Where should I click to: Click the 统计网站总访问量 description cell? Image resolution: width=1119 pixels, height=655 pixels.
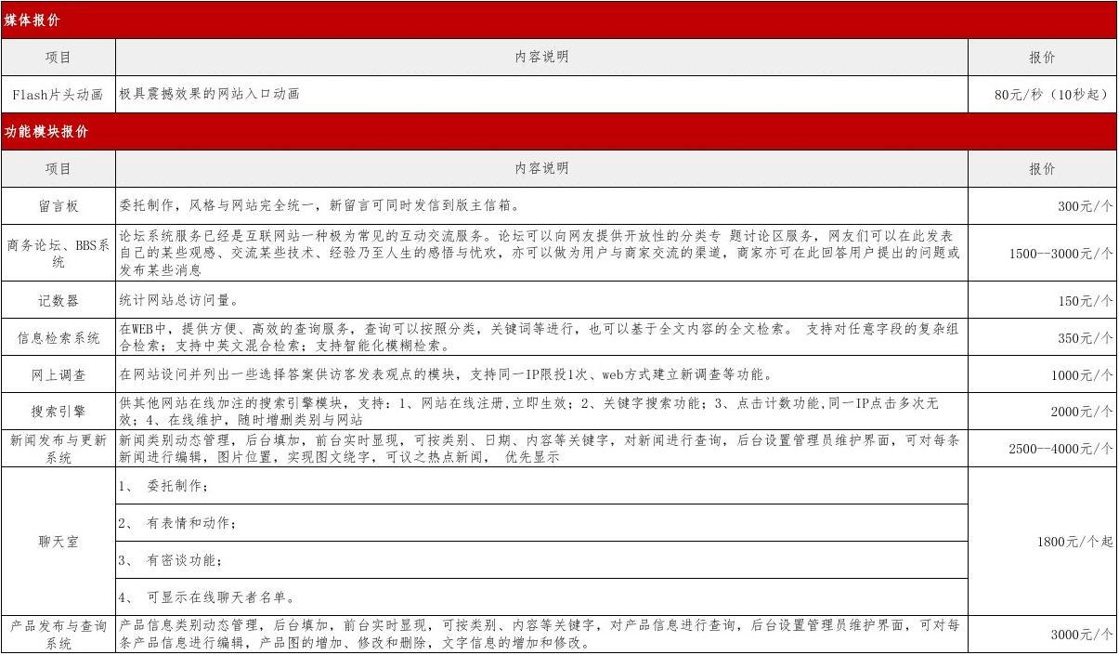pos(541,300)
